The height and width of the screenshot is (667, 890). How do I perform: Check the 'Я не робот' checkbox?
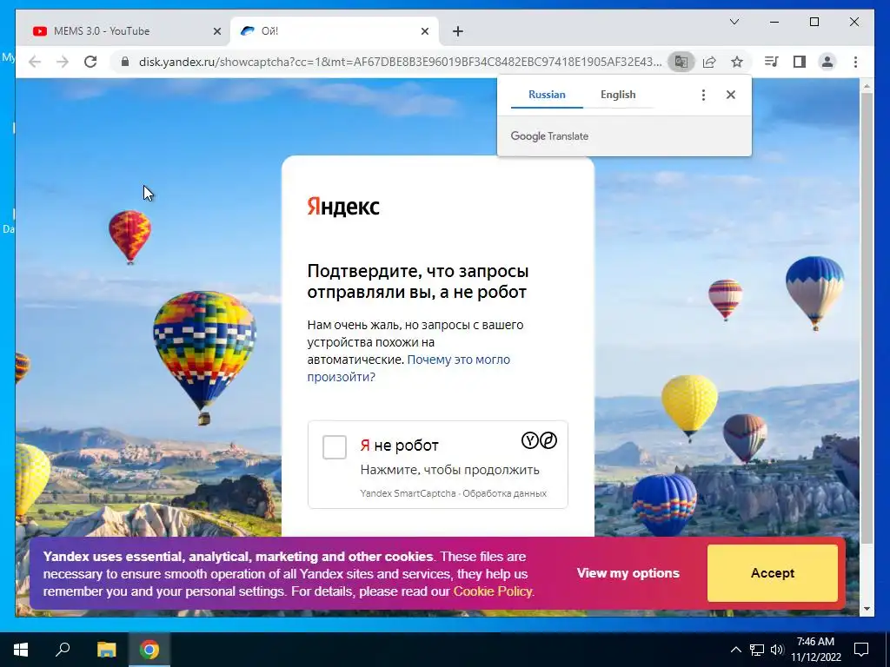[x=335, y=447]
